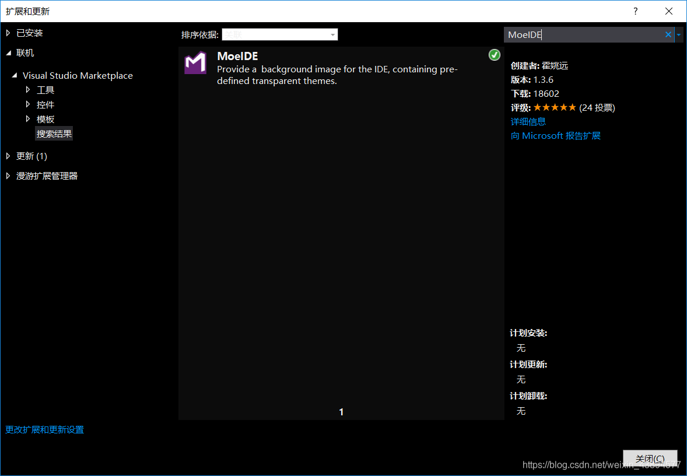687x476 pixels.
Task: Open 更改扩展和更新设置 link
Action: coord(45,429)
